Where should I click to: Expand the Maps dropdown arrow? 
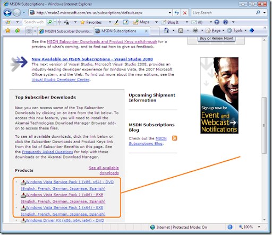(x=156, y=22)
